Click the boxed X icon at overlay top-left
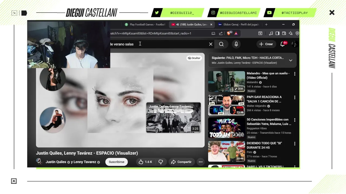The width and height of the screenshot is (346, 194). pyautogui.click(x=14, y=13)
